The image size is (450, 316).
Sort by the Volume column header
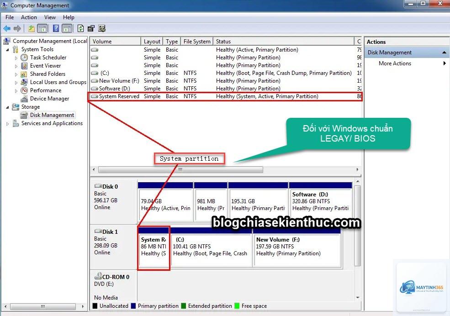click(116, 41)
